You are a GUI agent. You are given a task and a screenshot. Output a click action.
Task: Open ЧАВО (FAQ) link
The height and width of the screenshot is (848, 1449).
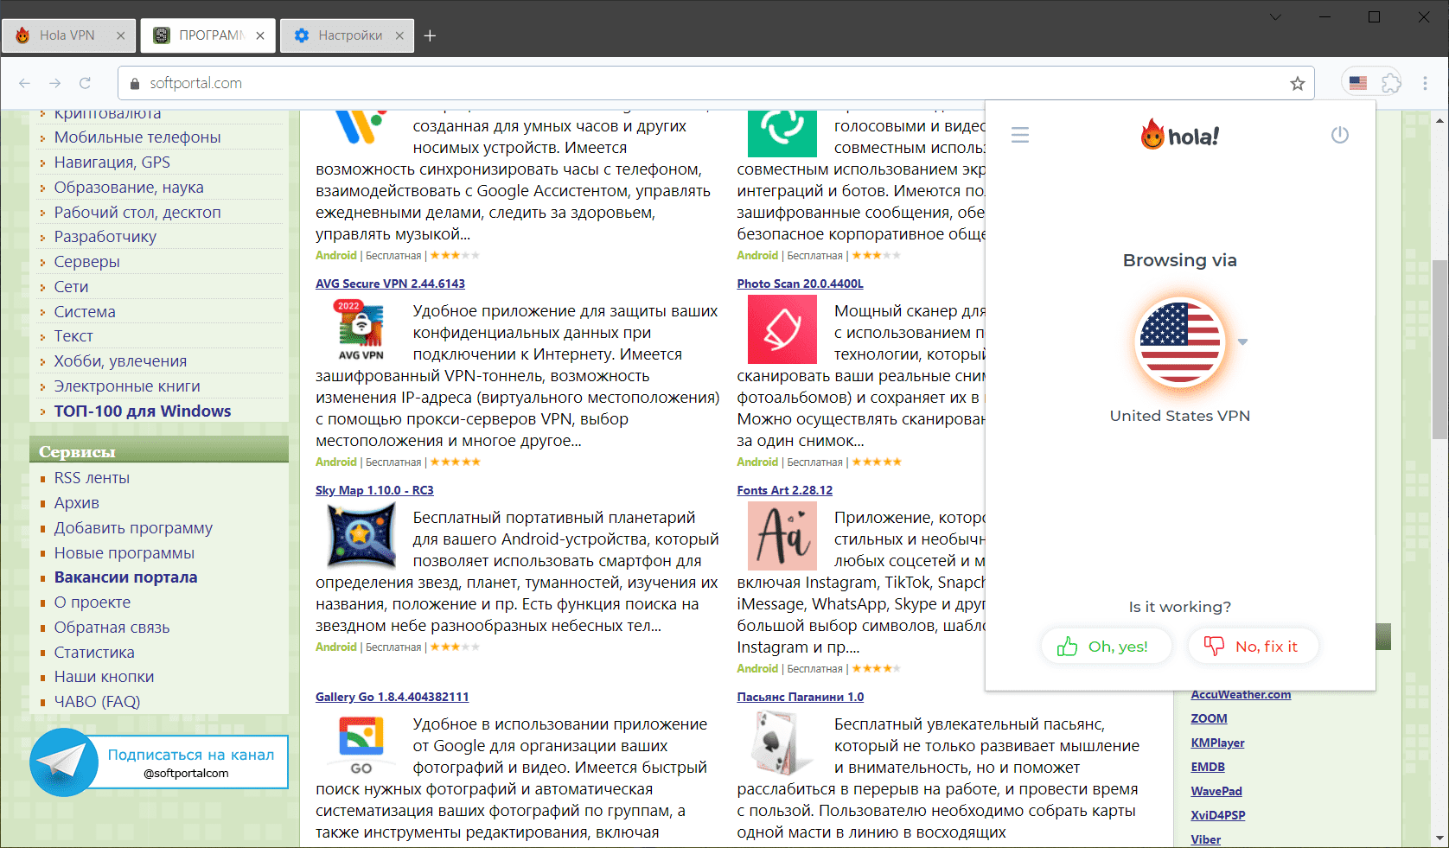click(x=97, y=702)
